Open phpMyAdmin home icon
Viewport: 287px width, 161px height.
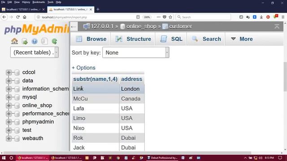14,41
